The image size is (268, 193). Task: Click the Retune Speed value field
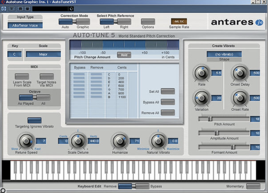(x=41, y=141)
